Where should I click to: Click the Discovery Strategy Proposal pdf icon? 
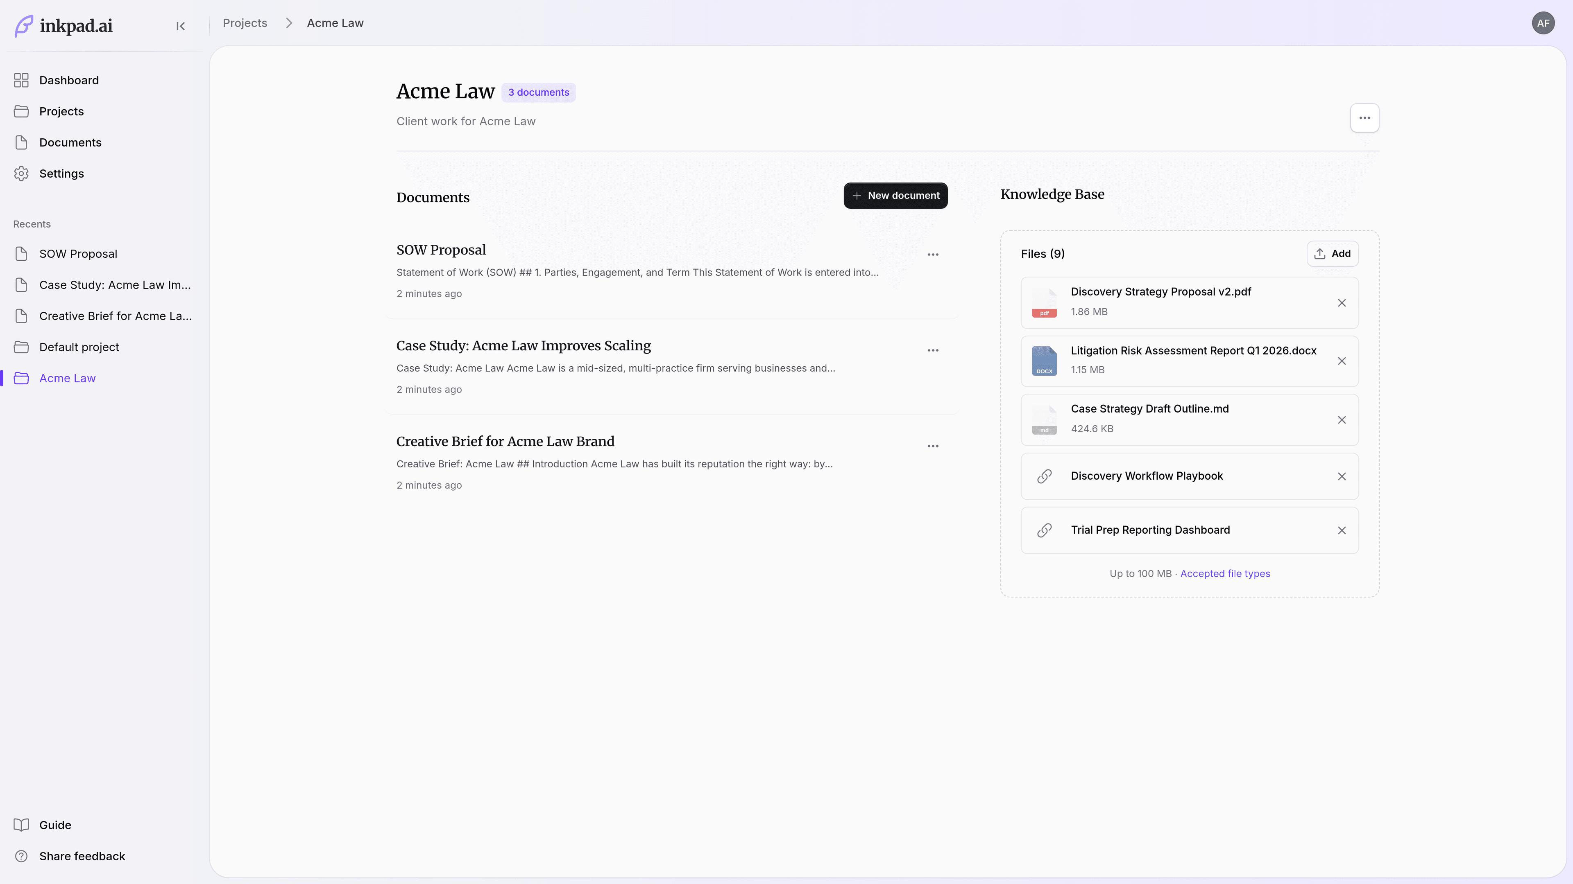pyautogui.click(x=1044, y=302)
